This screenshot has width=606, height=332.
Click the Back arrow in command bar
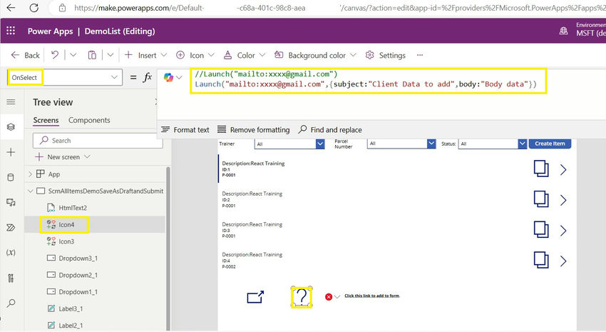tap(25, 56)
